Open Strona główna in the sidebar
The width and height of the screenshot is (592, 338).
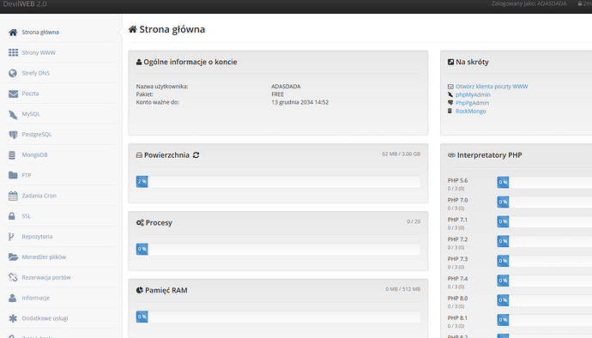60,33
